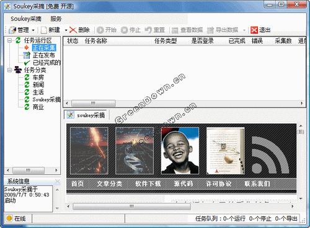Collapse the 任务分类 tree node

[x=9, y=70]
